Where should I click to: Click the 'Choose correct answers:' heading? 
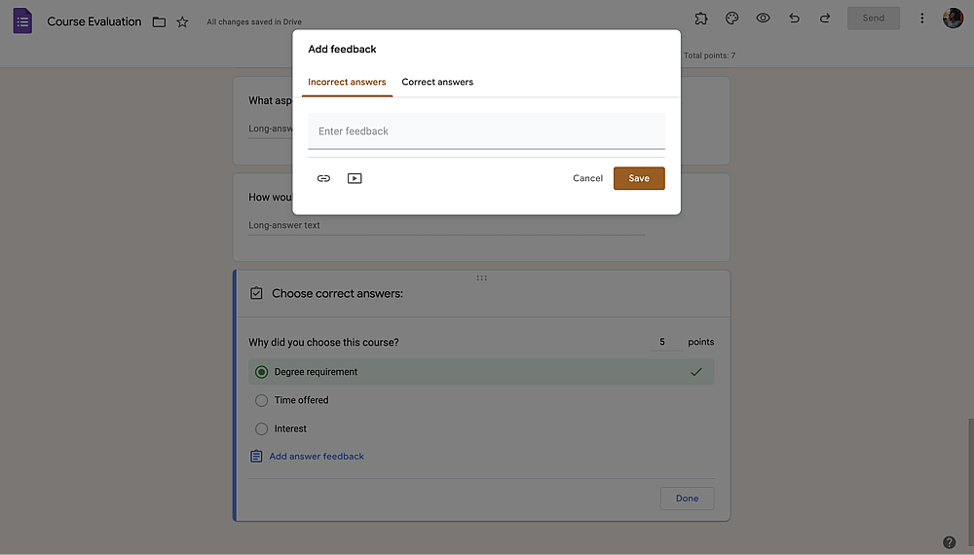(337, 294)
